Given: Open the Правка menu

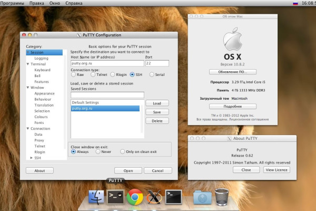Looking at the screenshot, I should pyautogui.click(x=37, y=3).
